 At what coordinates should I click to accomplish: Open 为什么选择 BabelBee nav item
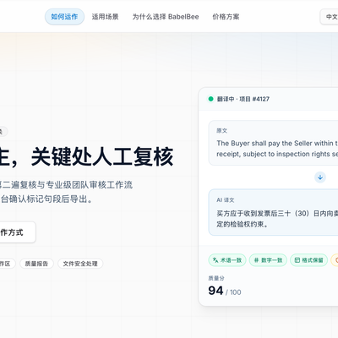pyautogui.click(x=166, y=17)
